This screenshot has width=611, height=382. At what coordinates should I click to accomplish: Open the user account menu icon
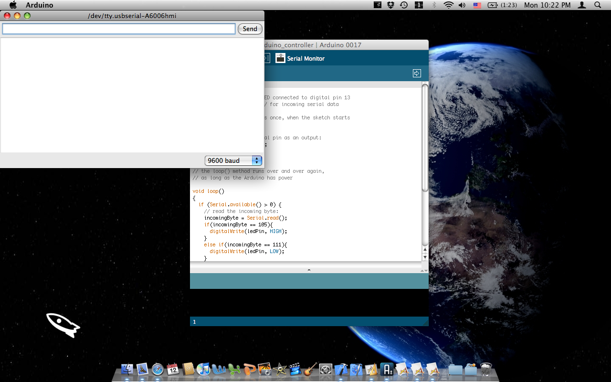[x=582, y=5]
